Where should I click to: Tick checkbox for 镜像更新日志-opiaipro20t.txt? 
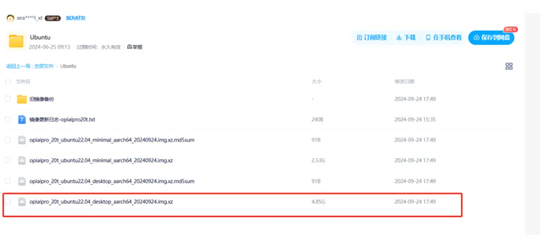pos(7,119)
